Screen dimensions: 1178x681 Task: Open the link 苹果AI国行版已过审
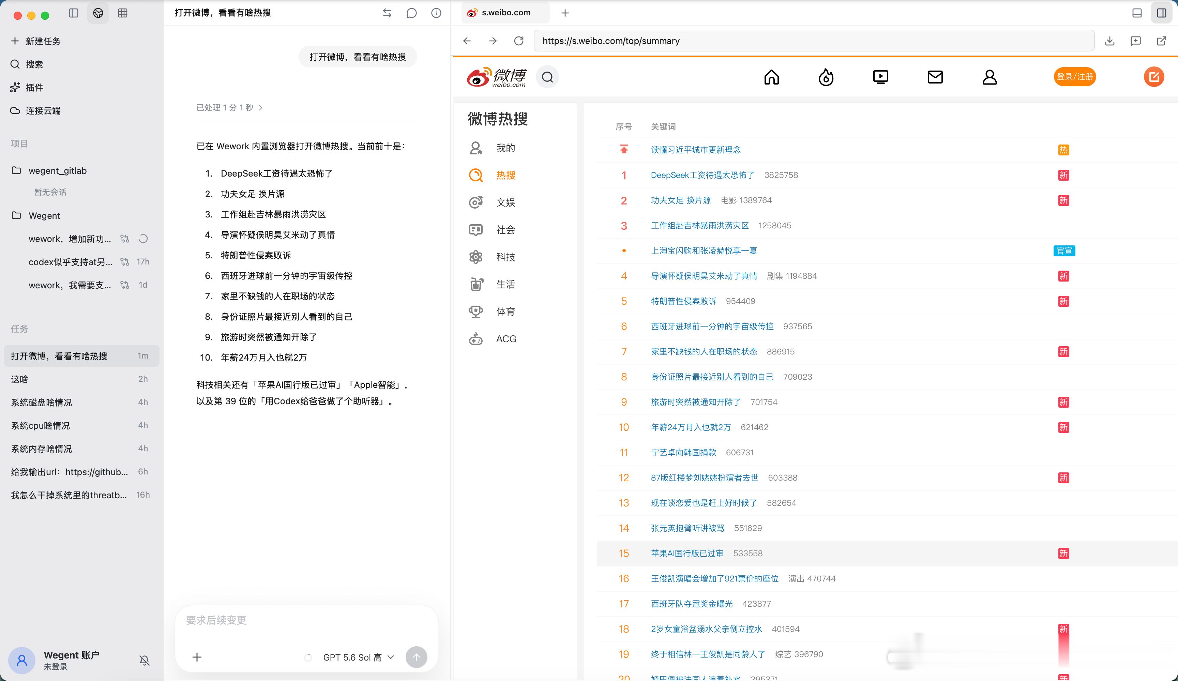click(687, 554)
